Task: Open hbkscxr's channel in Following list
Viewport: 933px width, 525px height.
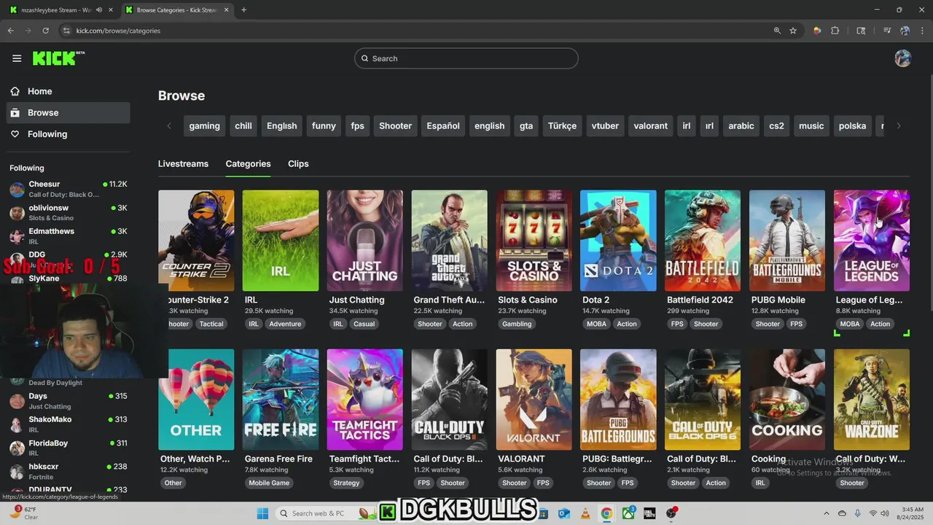Action: pyautogui.click(x=68, y=471)
